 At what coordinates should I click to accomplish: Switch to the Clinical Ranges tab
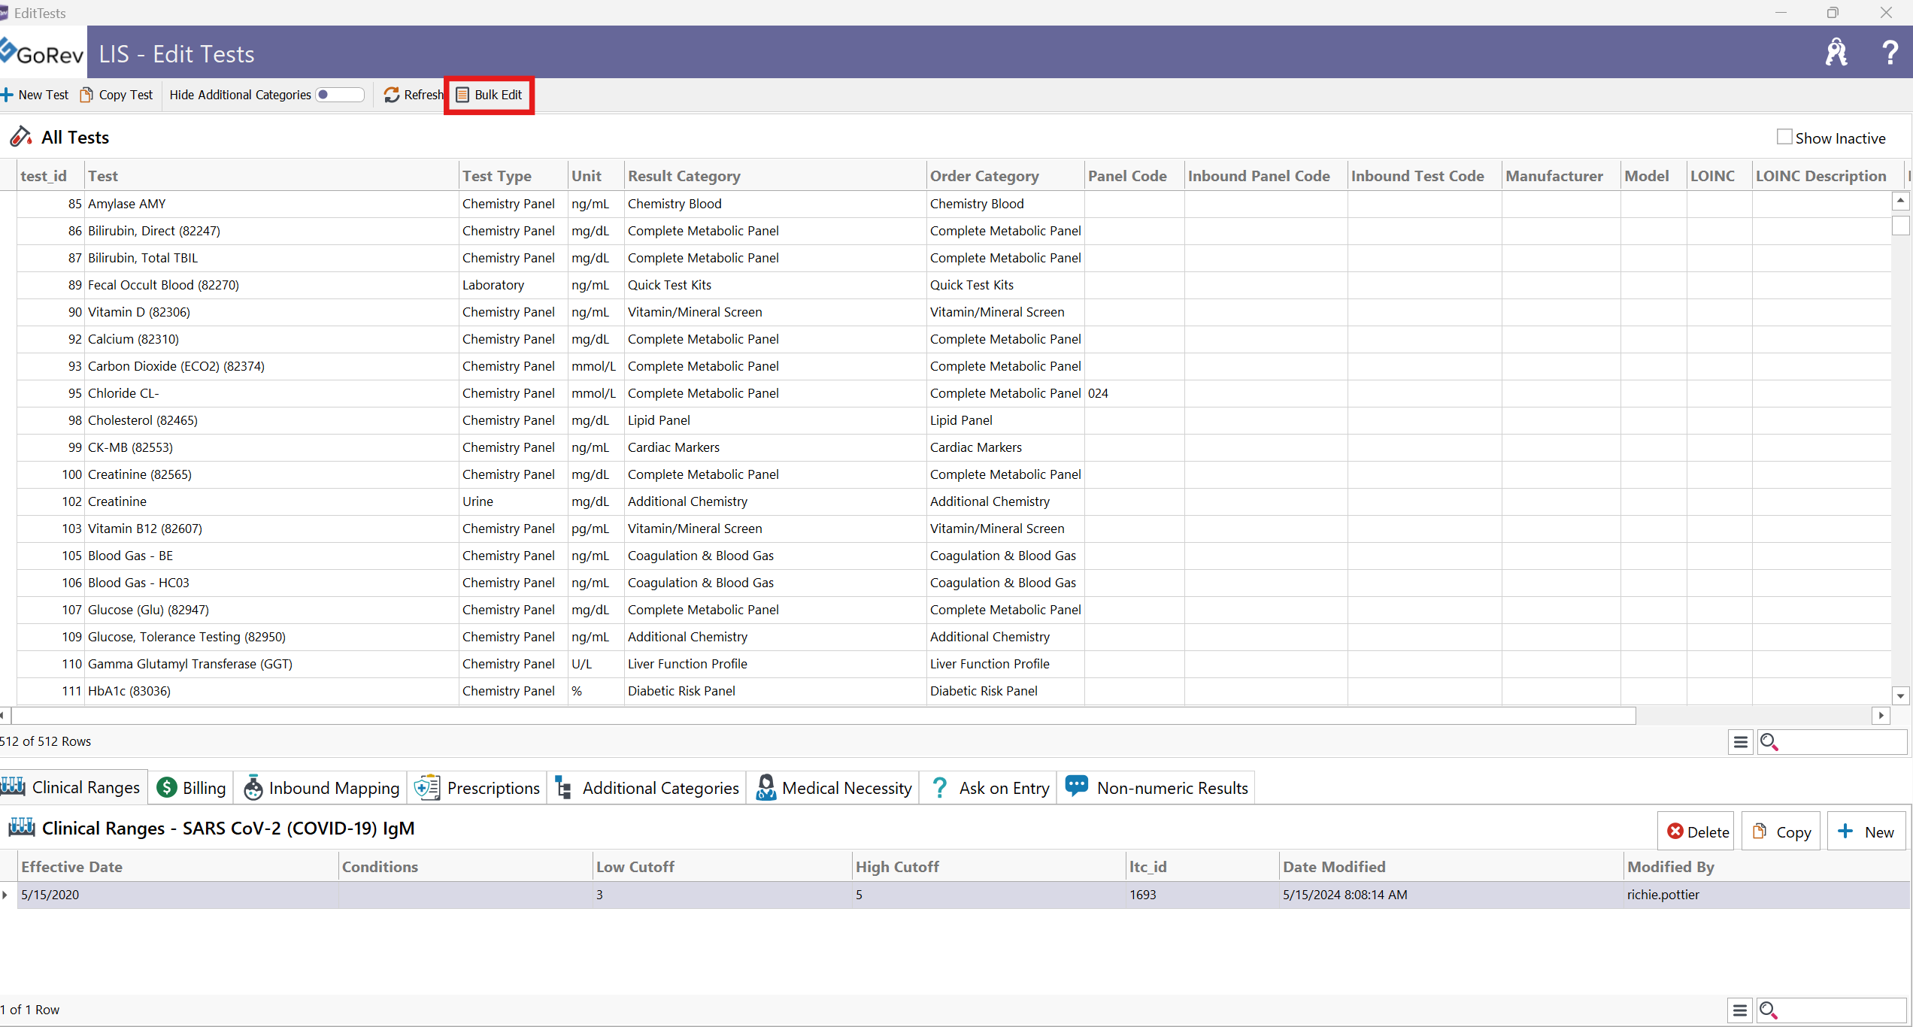point(72,787)
